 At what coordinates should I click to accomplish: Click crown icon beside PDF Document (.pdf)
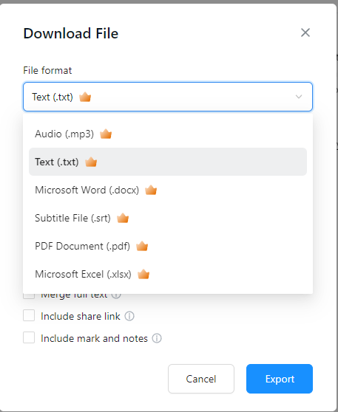pos(142,246)
